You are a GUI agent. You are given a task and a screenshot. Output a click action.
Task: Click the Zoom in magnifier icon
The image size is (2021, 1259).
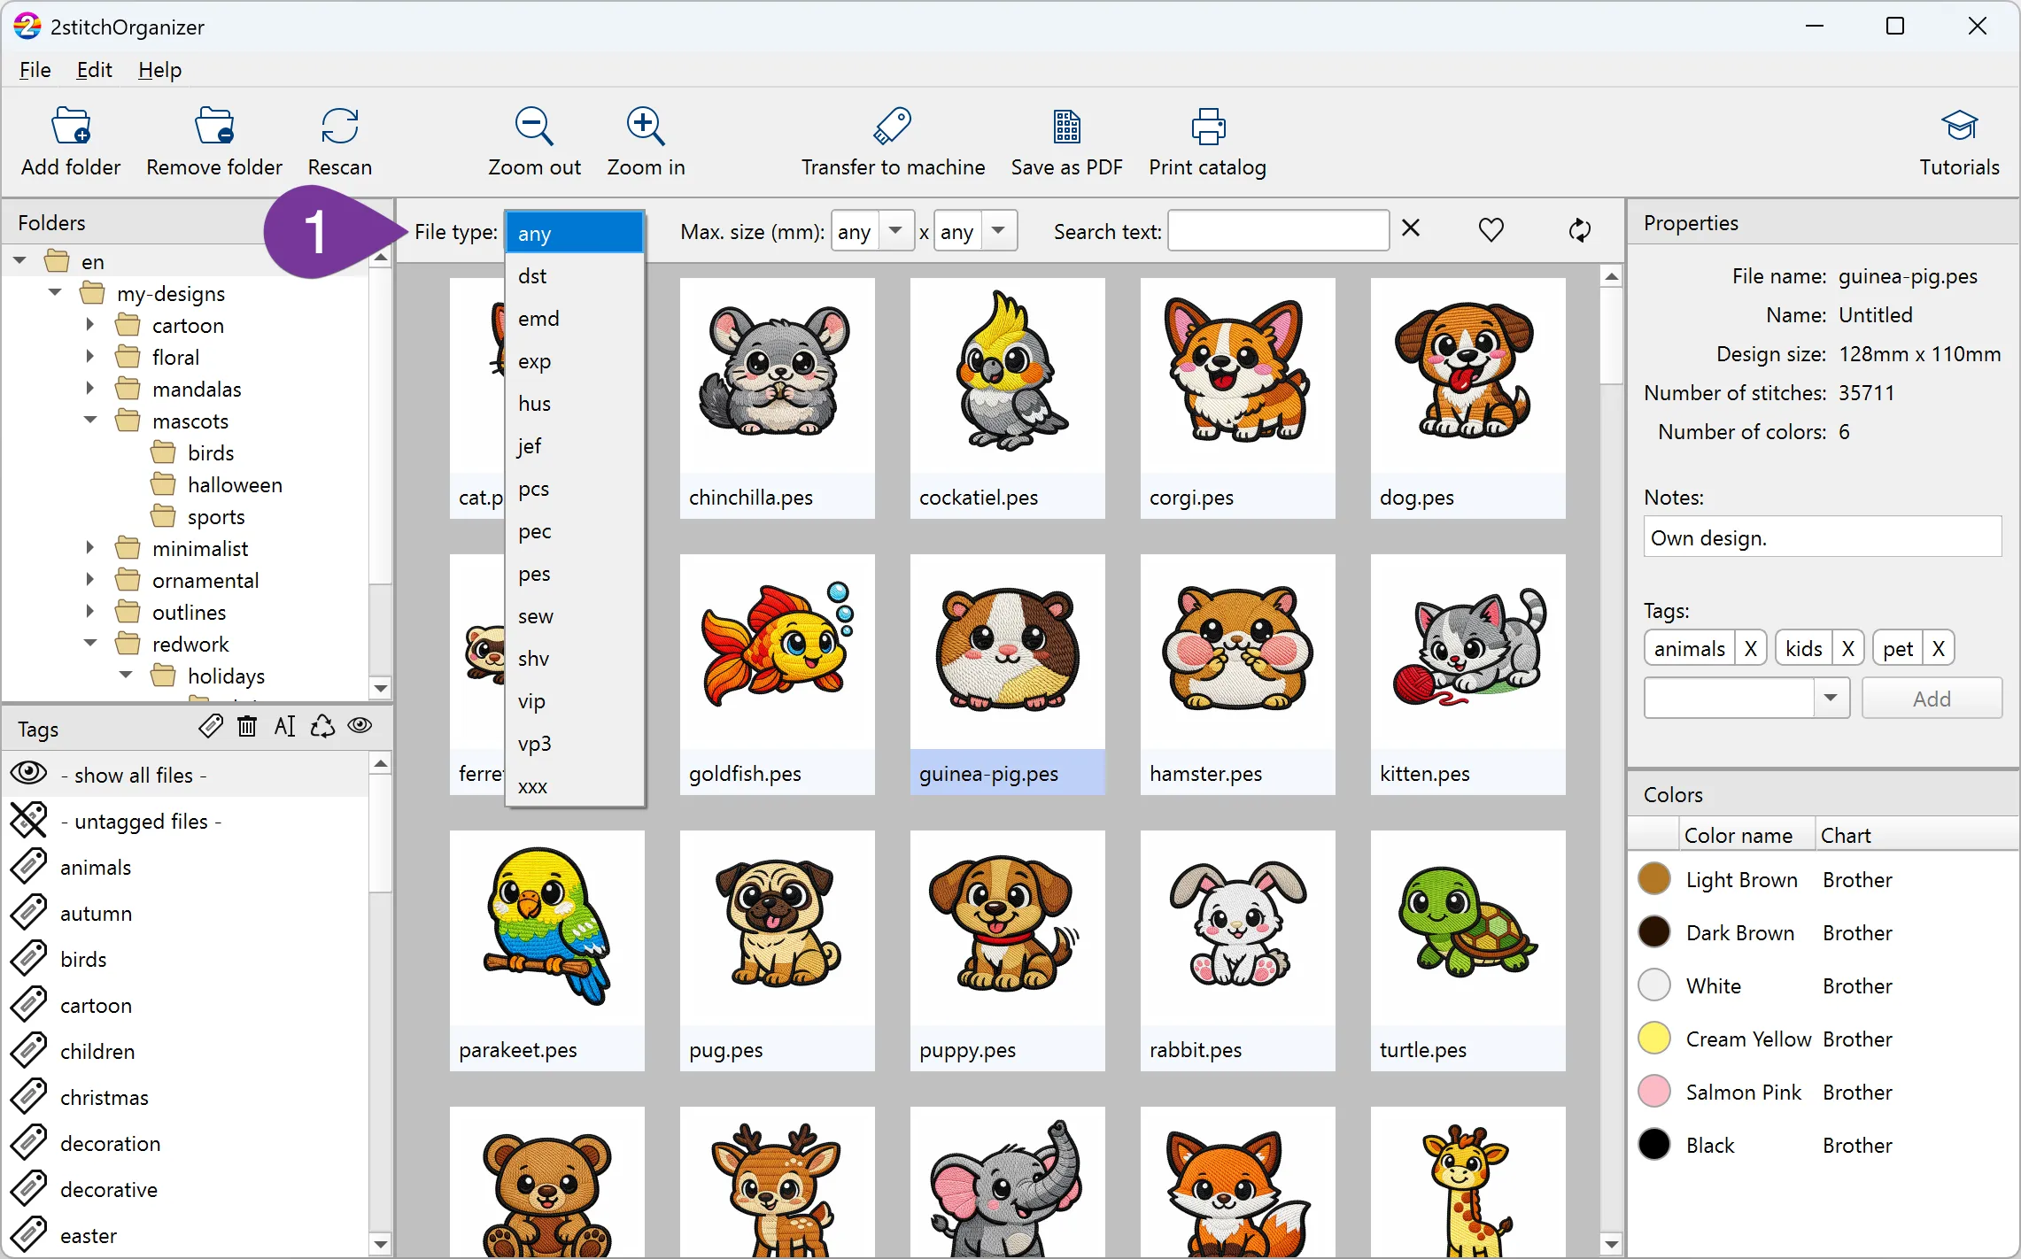coord(646,127)
